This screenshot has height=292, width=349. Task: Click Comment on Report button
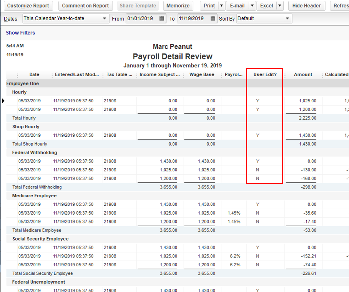[x=85, y=5]
